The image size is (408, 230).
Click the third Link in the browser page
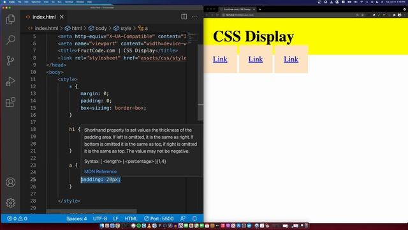coord(291,59)
